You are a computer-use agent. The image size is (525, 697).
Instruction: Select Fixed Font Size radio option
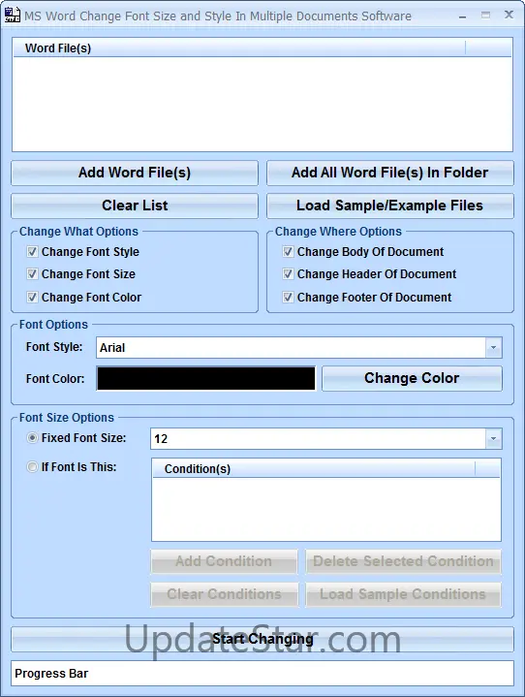(32, 438)
